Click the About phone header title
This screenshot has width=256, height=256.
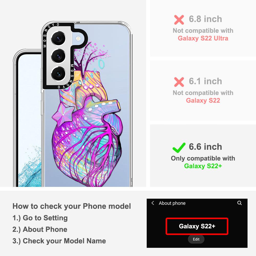(x=172, y=203)
